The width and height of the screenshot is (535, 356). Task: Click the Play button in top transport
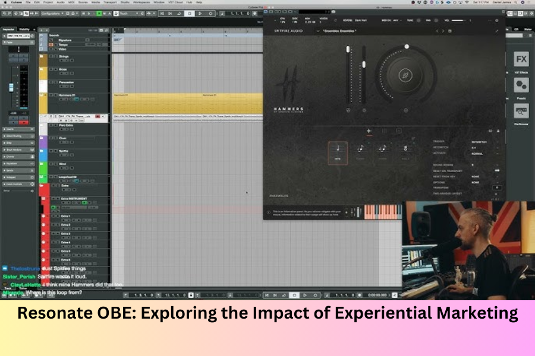(200, 14)
